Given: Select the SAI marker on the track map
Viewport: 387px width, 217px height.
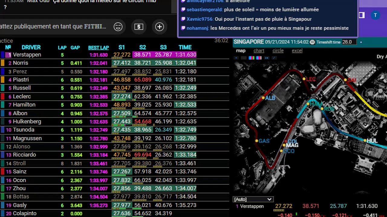Looking at the screenshot, I should click(345, 80).
